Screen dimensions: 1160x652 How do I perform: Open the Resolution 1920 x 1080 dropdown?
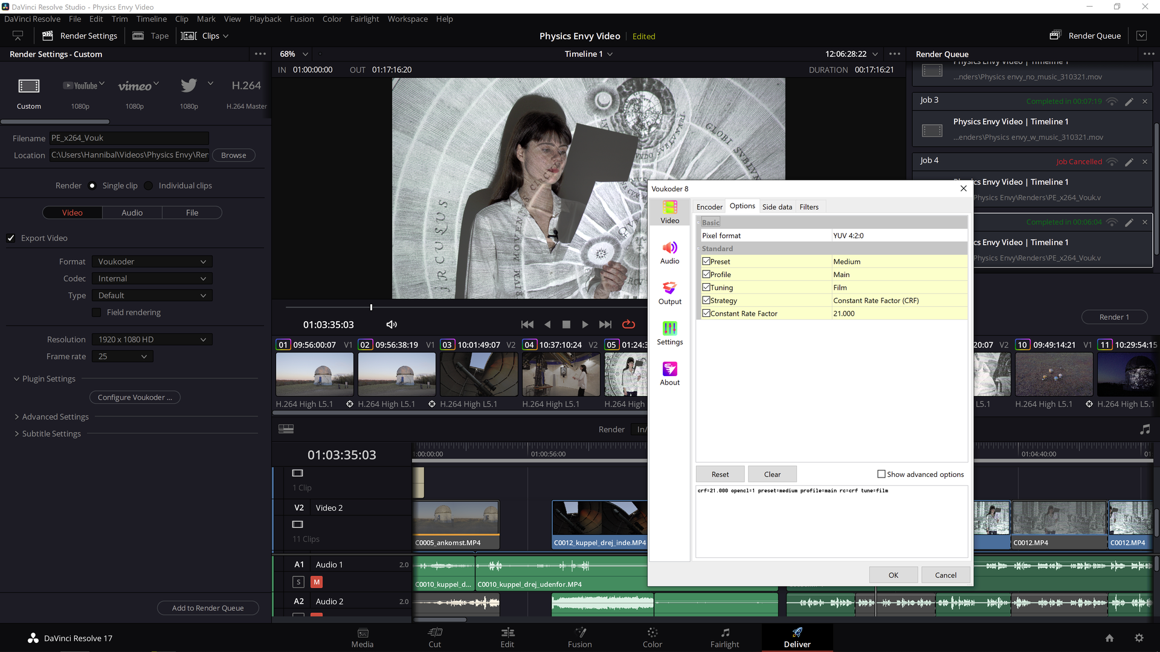[x=152, y=339]
